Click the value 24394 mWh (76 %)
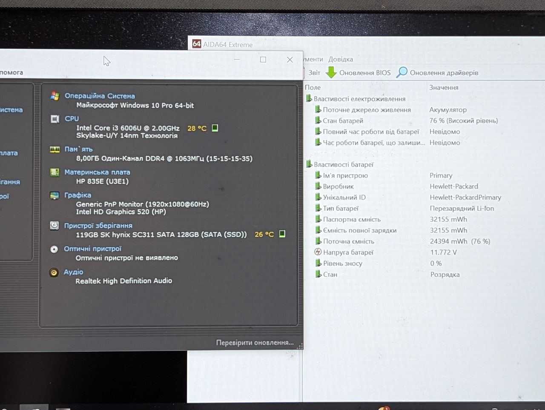Image resolution: width=545 pixels, height=410 pixels. (460, 241)
